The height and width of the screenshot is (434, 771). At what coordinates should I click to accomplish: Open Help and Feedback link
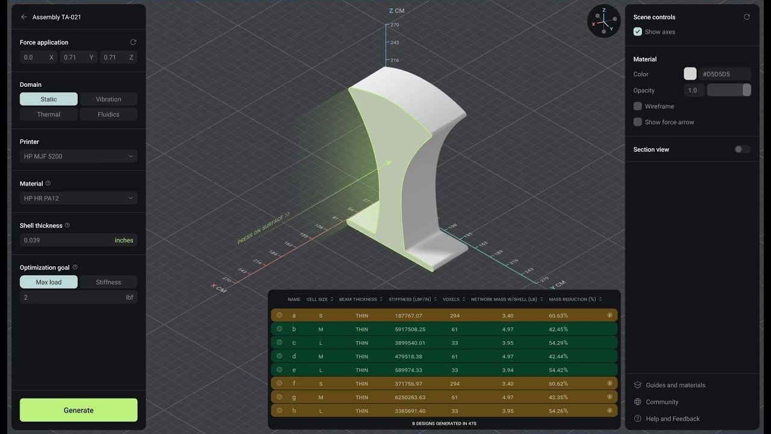point(673,419)
